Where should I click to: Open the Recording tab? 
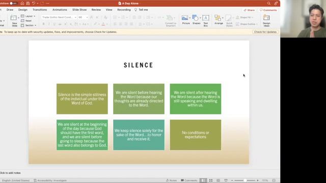tap(124, 10)
